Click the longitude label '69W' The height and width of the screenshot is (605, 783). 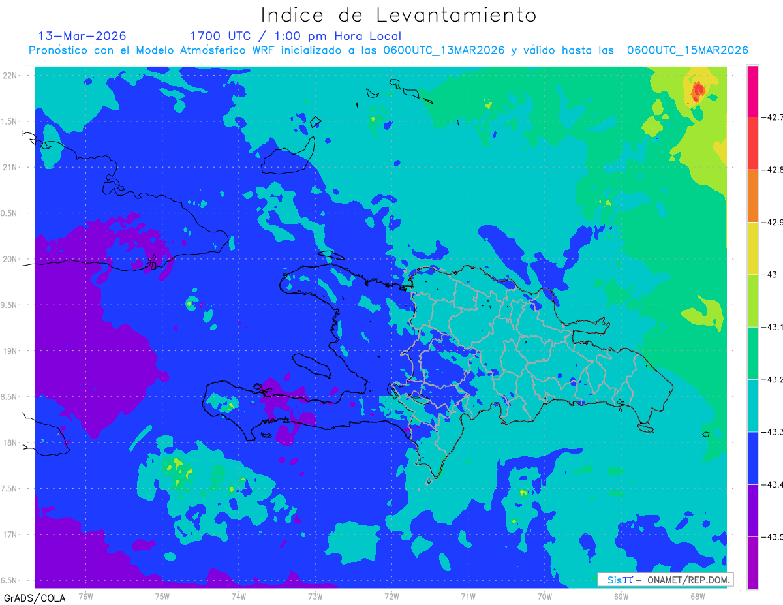coord(621,595)
